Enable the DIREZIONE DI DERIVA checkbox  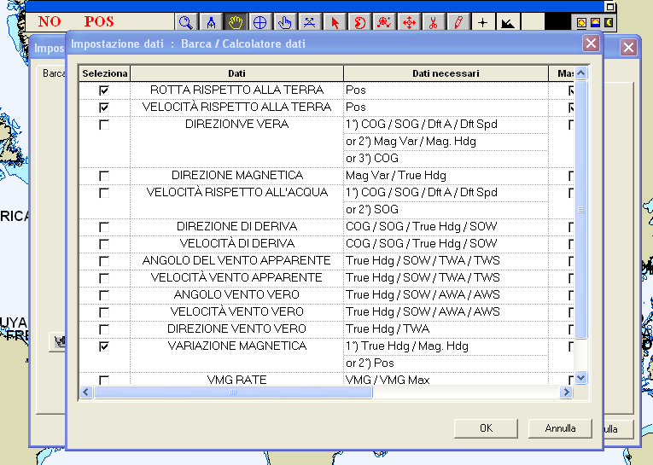tap(104, 227)
